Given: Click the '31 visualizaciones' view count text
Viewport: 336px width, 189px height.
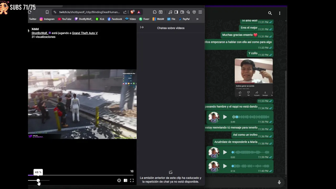Looking at the screenshot, I should 43,37.
